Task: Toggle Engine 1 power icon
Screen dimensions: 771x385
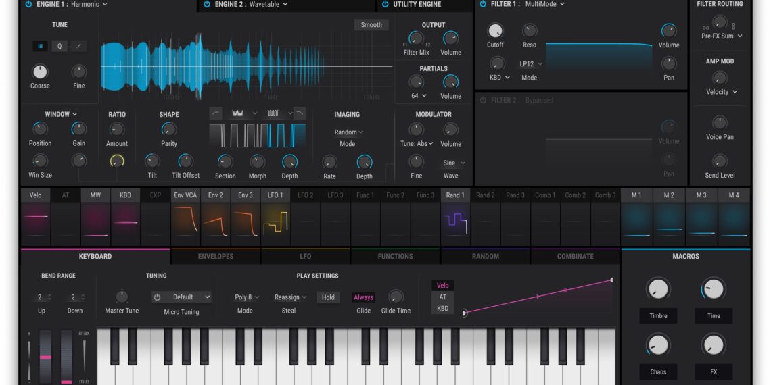Action: pyautogui.click(x=28, y=4)
